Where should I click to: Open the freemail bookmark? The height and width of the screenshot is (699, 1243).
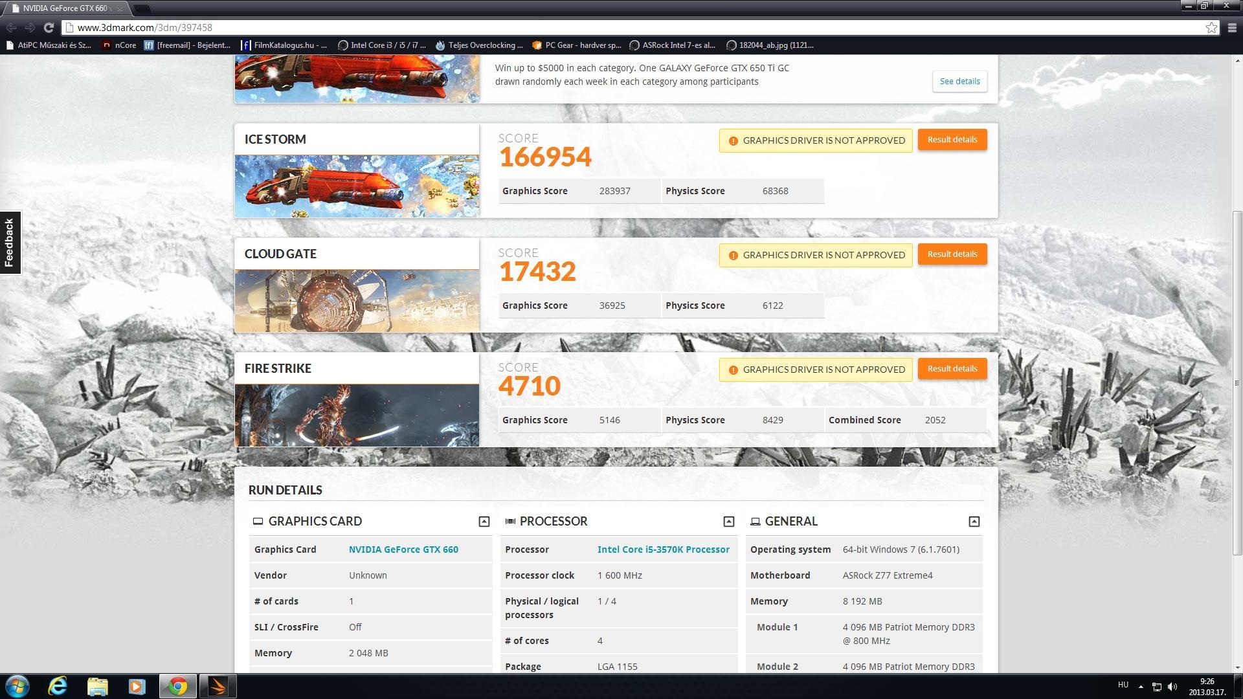[188, 45]
